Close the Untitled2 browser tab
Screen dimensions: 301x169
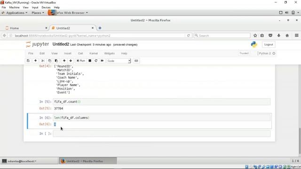pos(93,28)
